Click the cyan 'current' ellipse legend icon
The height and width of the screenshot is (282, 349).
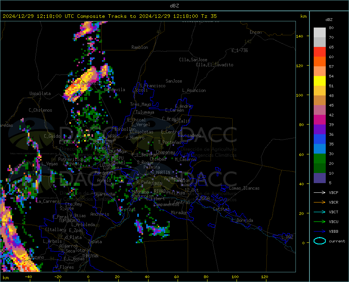pyautogui.click(x=320, y=241)
